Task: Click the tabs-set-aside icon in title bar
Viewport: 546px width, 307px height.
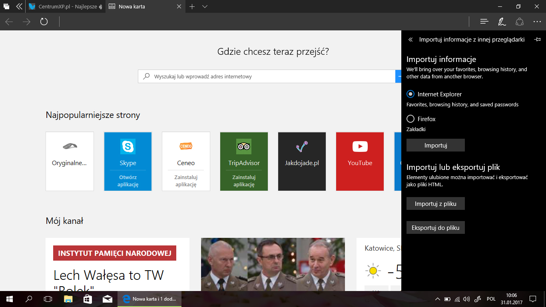Action: point(6,6)
